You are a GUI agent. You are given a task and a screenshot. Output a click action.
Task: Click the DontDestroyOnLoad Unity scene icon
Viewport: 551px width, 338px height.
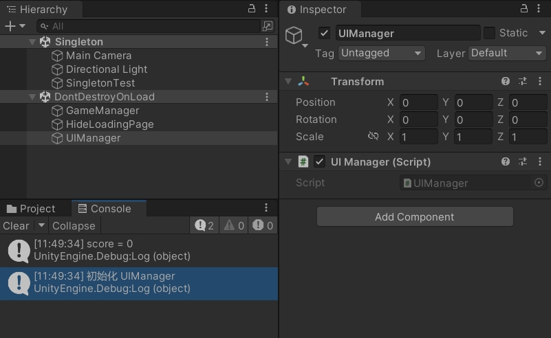[45, 97]
